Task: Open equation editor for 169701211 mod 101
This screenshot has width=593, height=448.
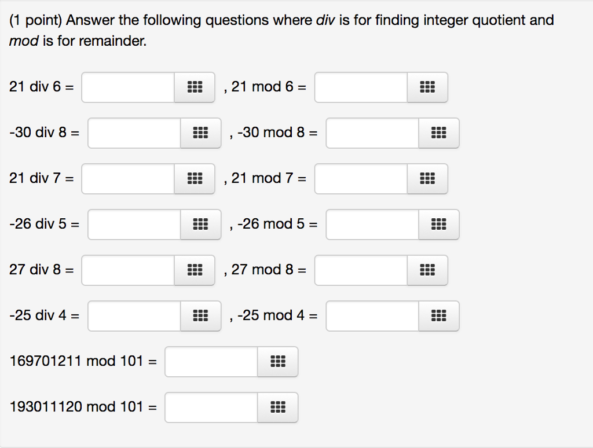Action: (277, 362)
